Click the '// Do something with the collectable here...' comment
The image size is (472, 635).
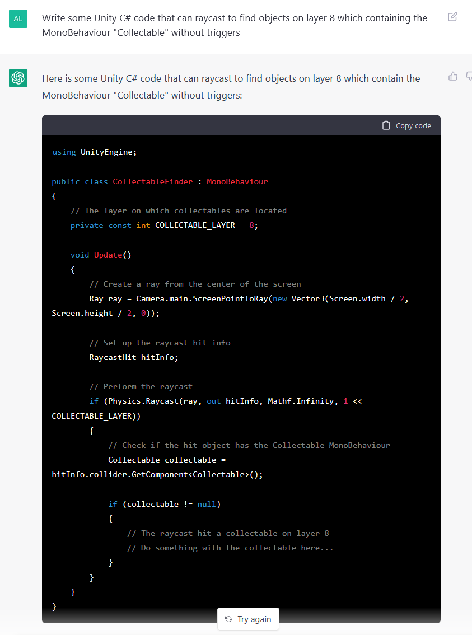coord(230,548)
